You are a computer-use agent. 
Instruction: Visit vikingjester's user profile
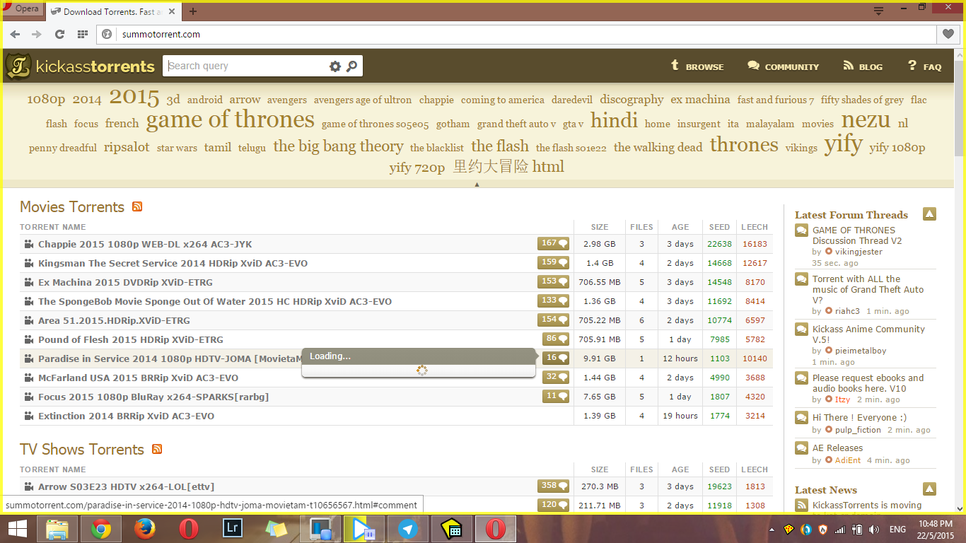point(859,252)
